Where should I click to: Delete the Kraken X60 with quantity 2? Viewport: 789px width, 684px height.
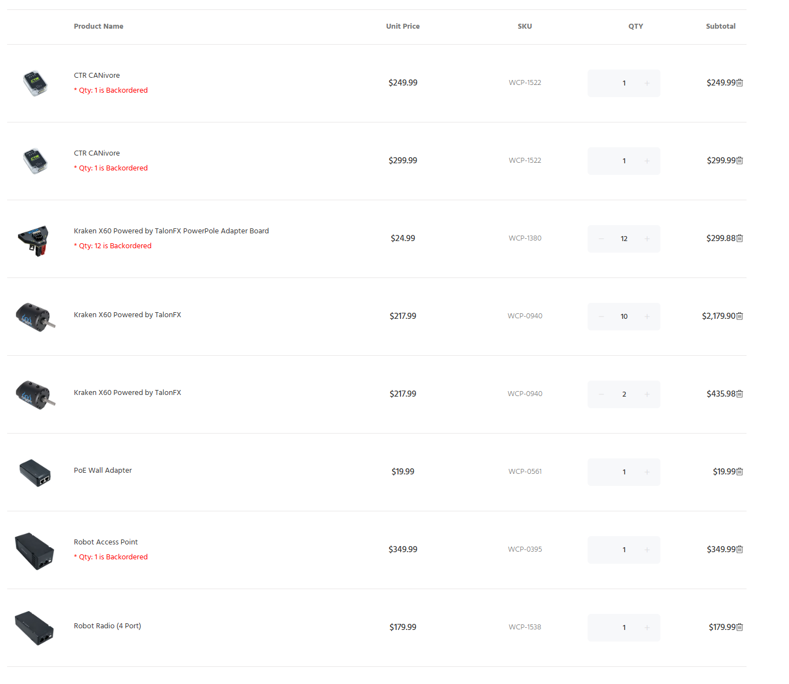(740, 394)
